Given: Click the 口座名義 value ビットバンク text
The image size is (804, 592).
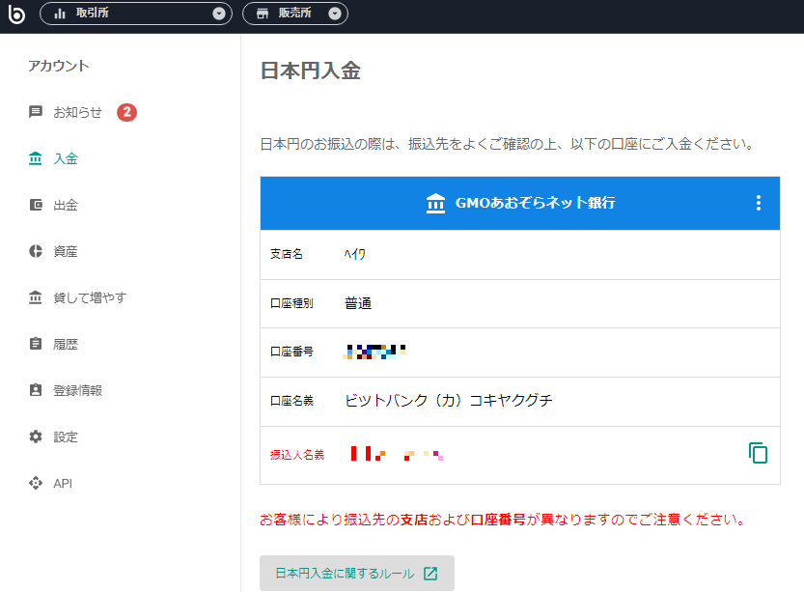Looking at the screenshot, I should pos(448,401).
